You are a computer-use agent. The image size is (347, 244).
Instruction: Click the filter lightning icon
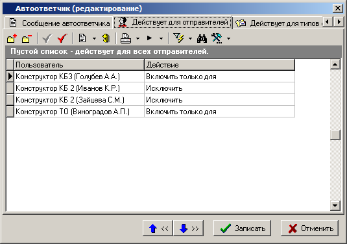(x=178, y=38)
